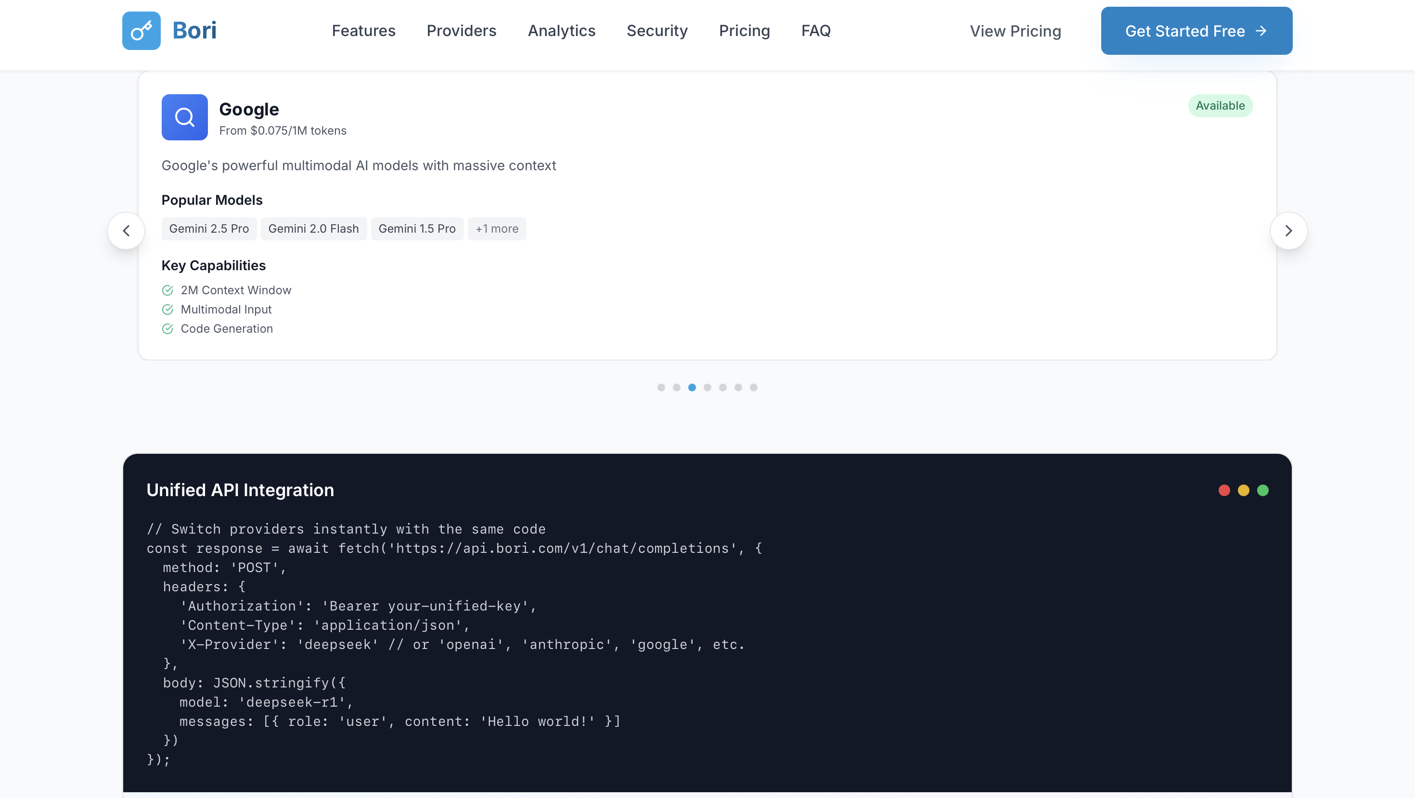Click the Google provider search icon
The height and width of the screenshot is (798, 1415).
click(184, 117)
